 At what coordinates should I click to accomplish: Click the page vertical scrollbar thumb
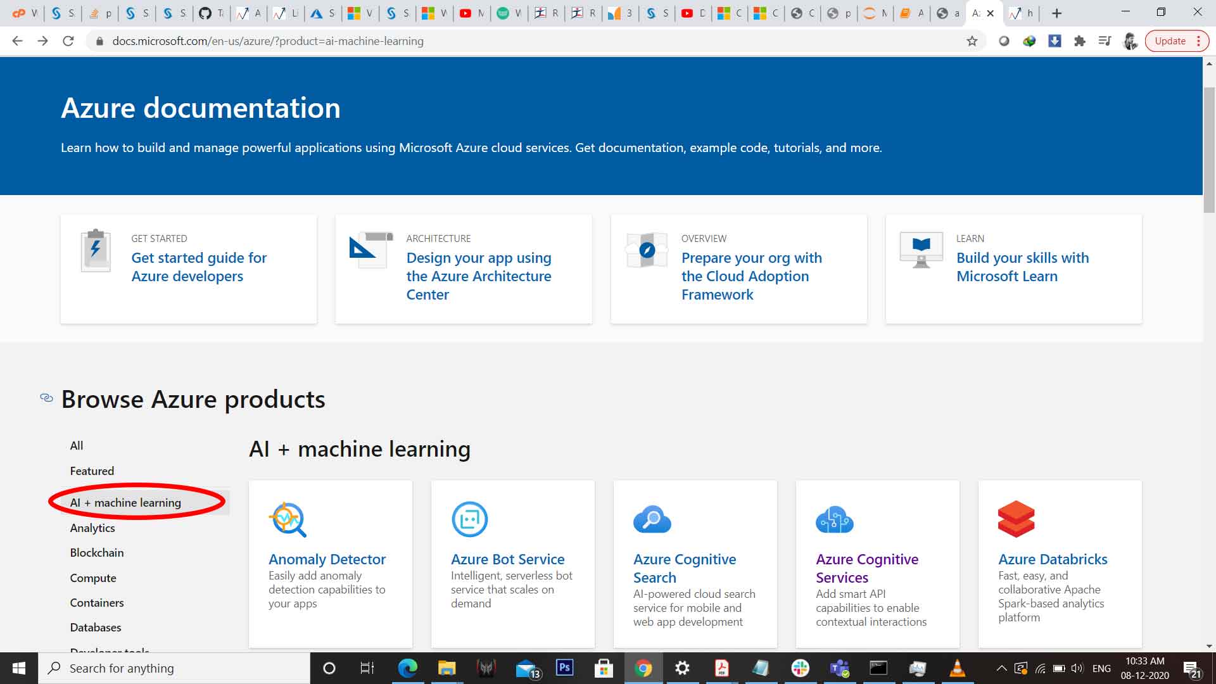[1209, 149]
